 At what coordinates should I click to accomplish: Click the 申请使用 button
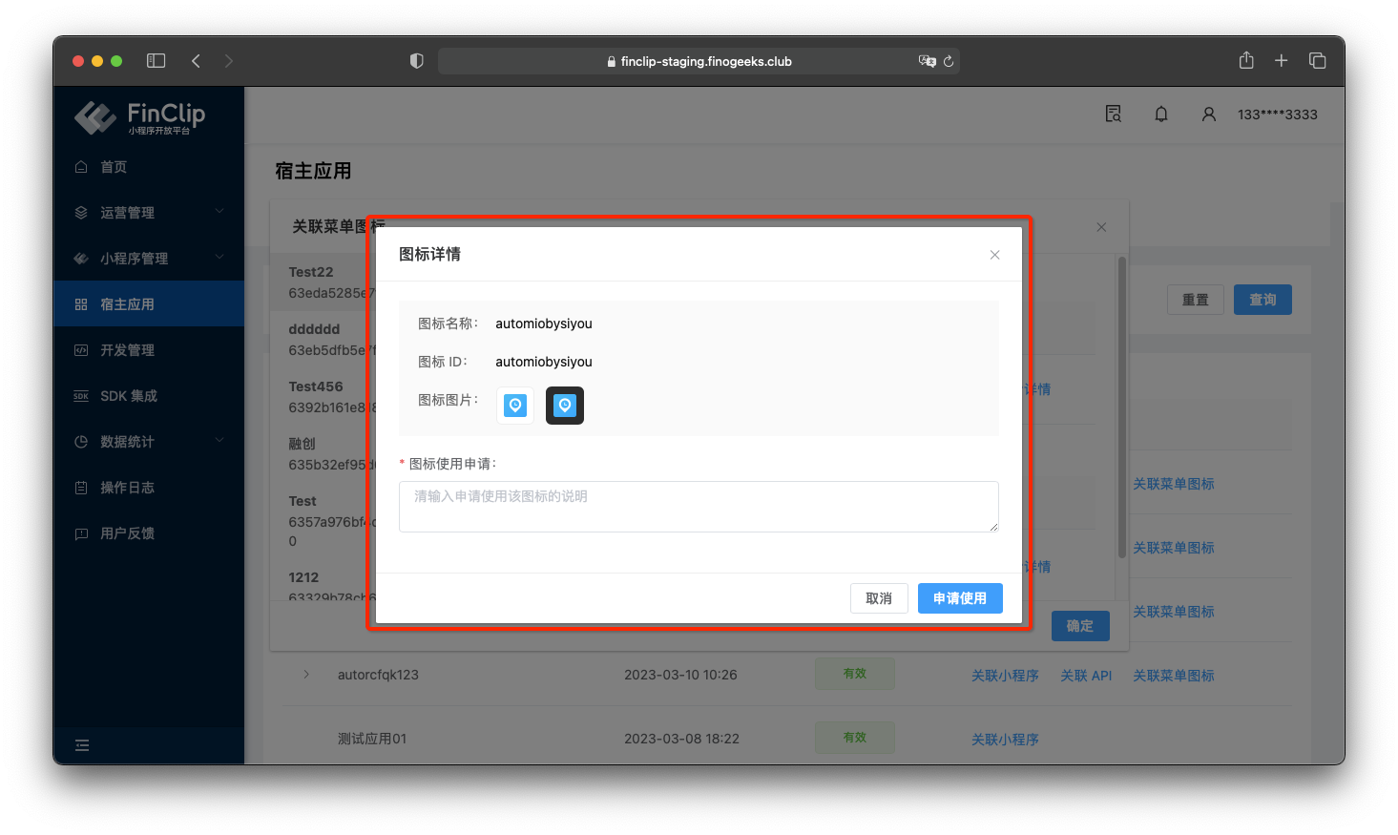click(x=960, y=598)
